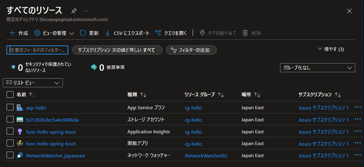364x167 pixels.
Task: Refresh the list with 更新
Action: click(x=89, y=33)
